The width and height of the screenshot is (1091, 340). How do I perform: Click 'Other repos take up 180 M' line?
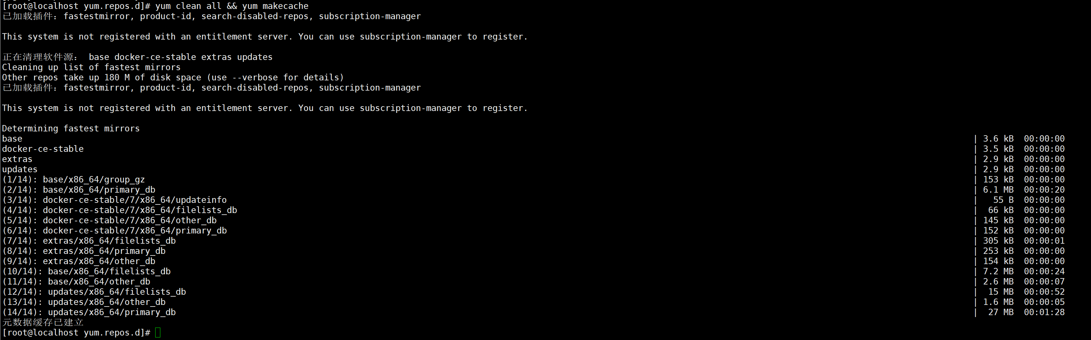click(x=173, y=78)
